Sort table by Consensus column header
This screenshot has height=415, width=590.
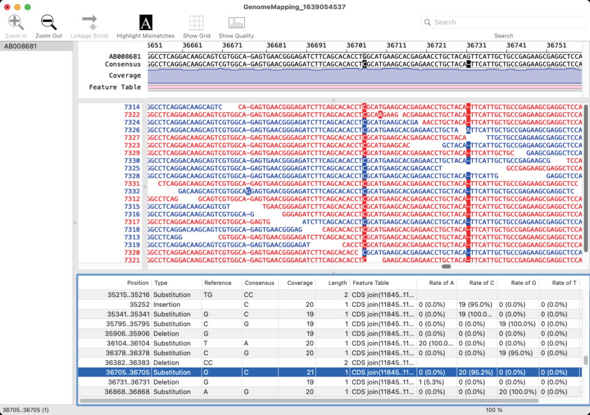point(259,283)
